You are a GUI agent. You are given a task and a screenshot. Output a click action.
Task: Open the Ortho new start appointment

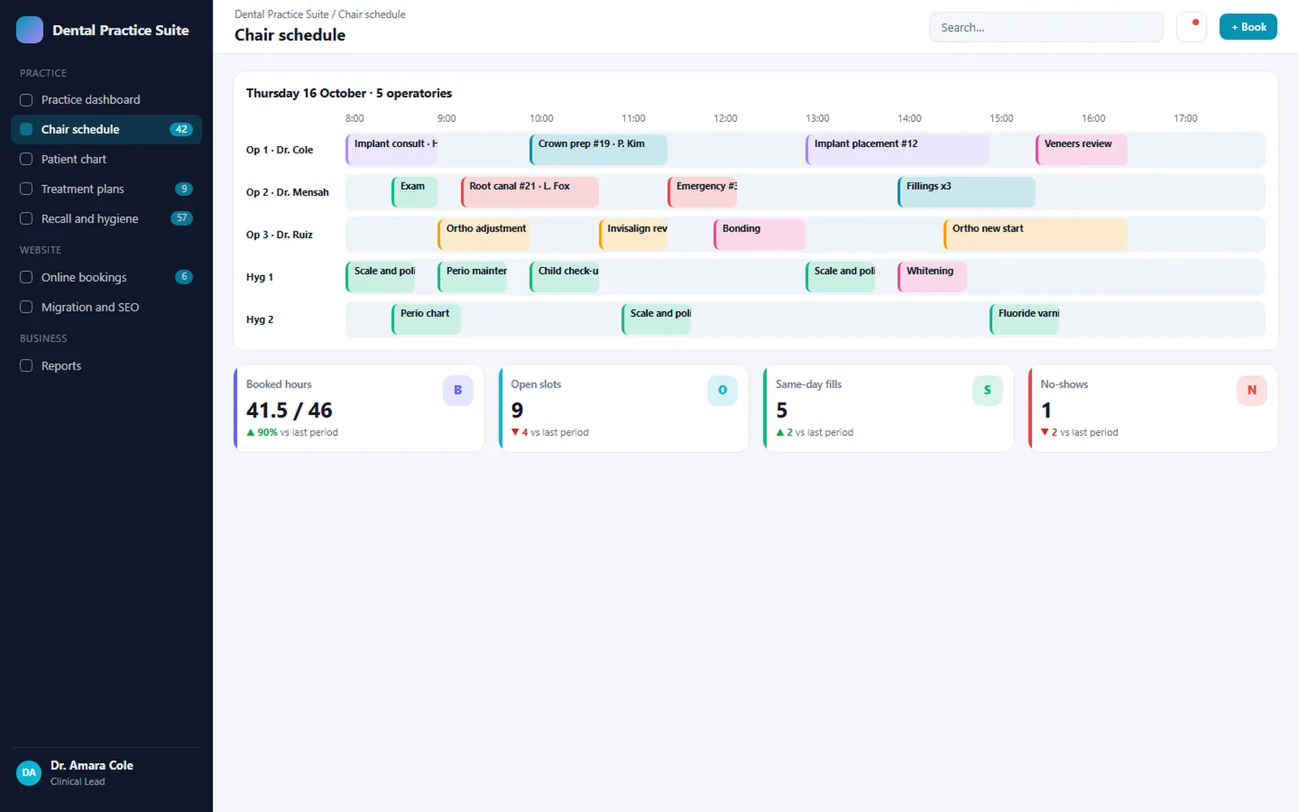[1035, 234]
